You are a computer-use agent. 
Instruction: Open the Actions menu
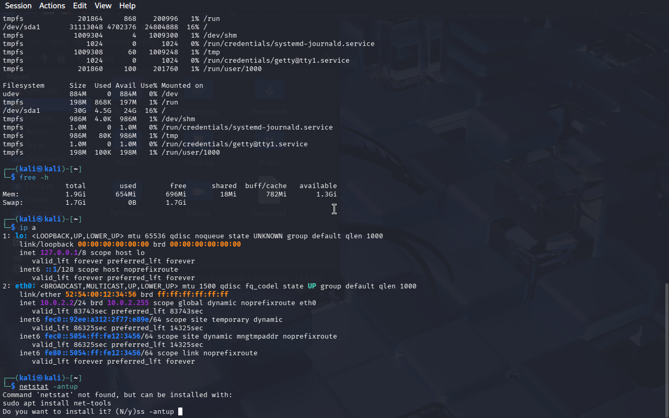click(x=52, y=6)
